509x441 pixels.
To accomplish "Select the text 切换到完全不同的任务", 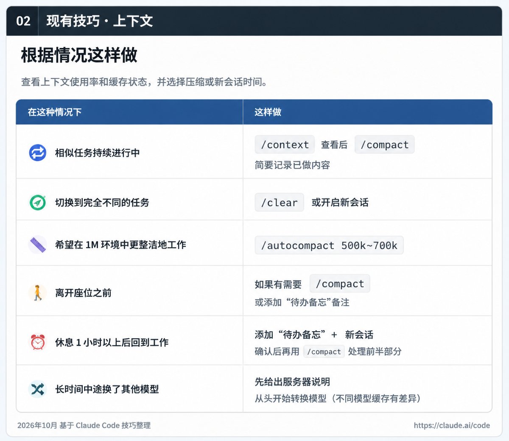I will pos(102,203).
